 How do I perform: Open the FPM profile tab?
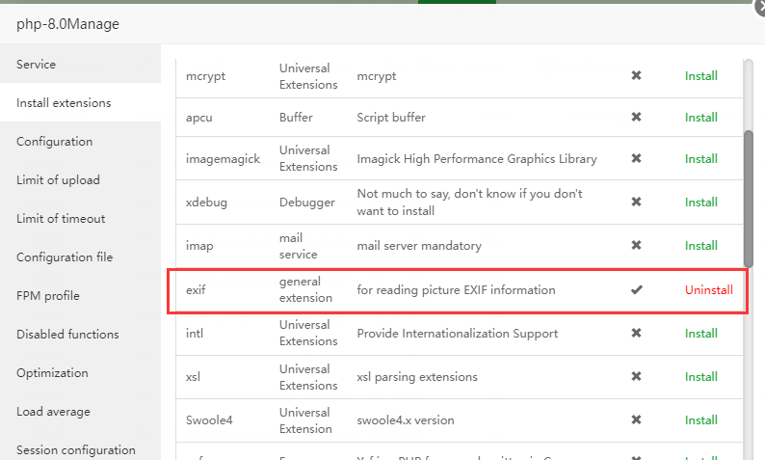48,296
